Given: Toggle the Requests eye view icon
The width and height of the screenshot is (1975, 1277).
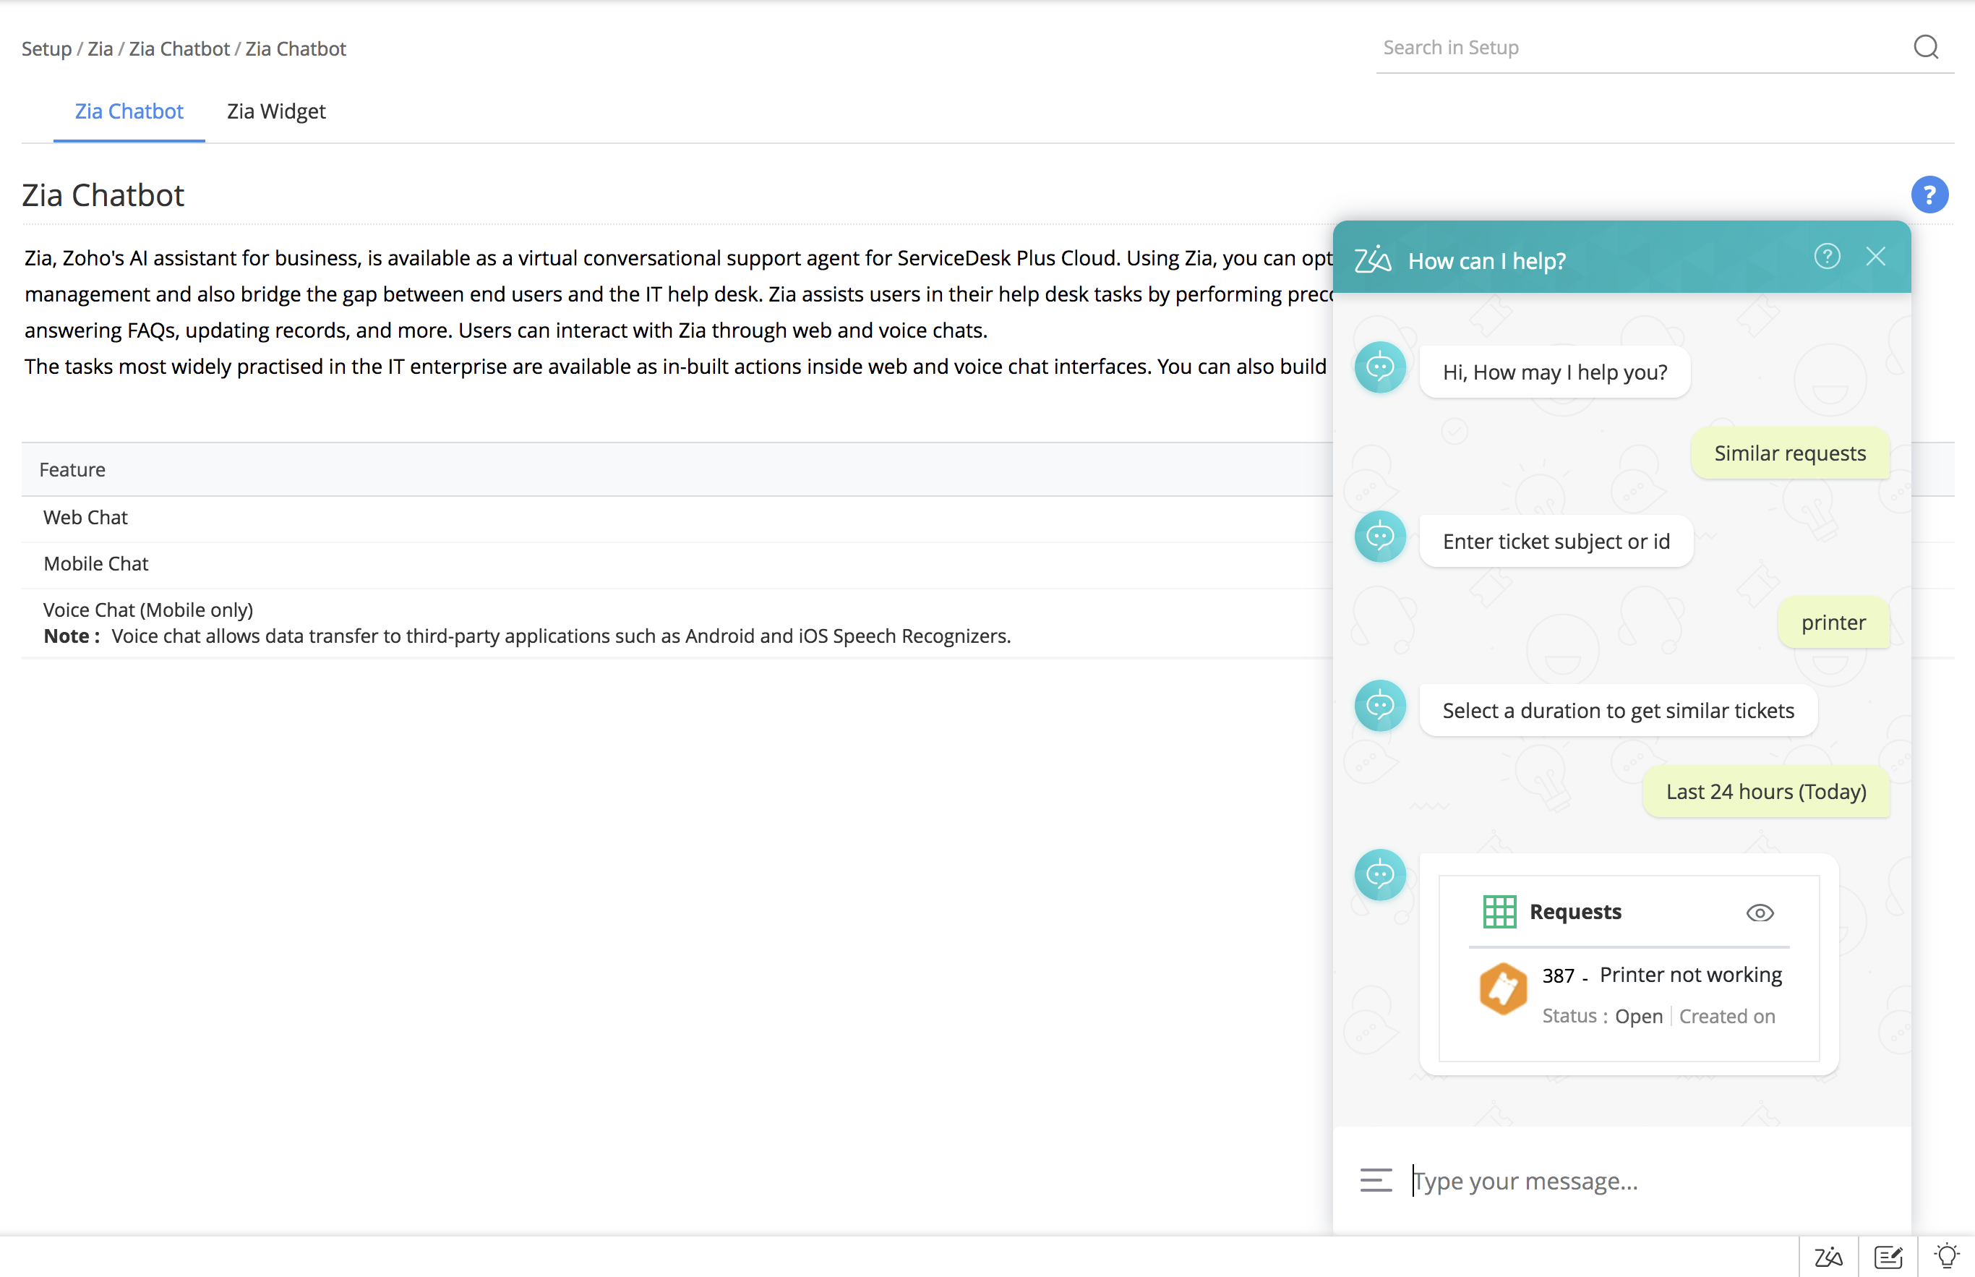Looking at the screenshot, I should click(x=1760, y=913).
